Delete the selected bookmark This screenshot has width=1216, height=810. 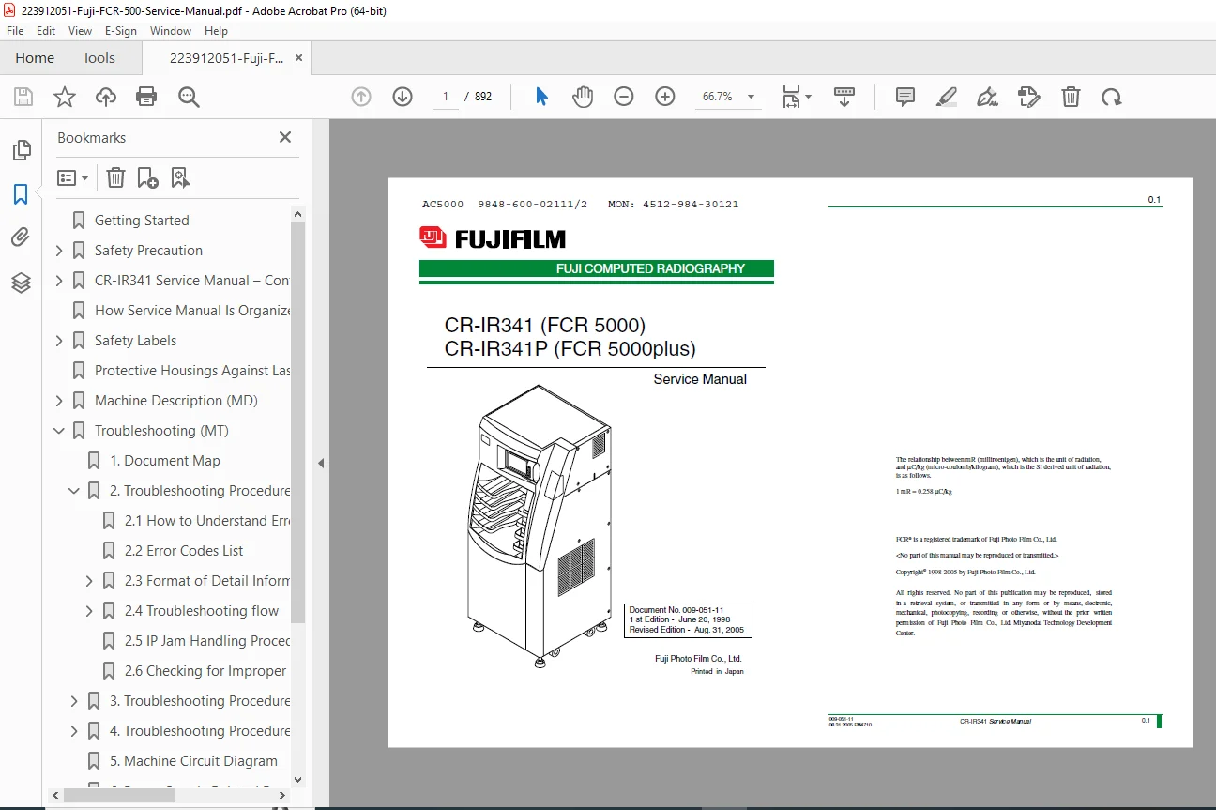(x=115, y=177)
